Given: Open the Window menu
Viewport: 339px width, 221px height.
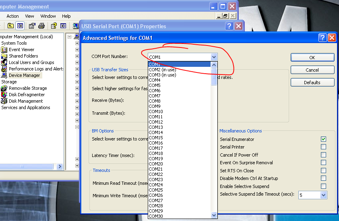Looking at the screenshot, I should coord(48,16).
